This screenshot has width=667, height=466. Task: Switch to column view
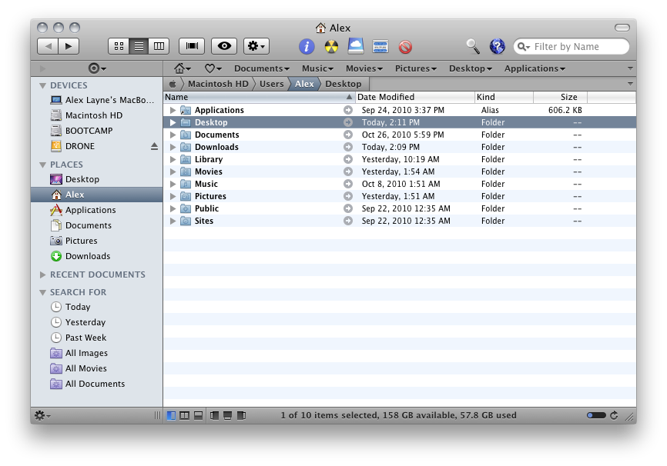159,46
